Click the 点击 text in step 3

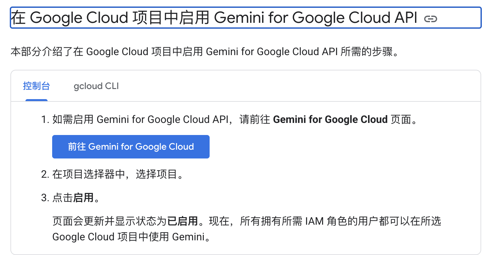click(x=63, y=198)
